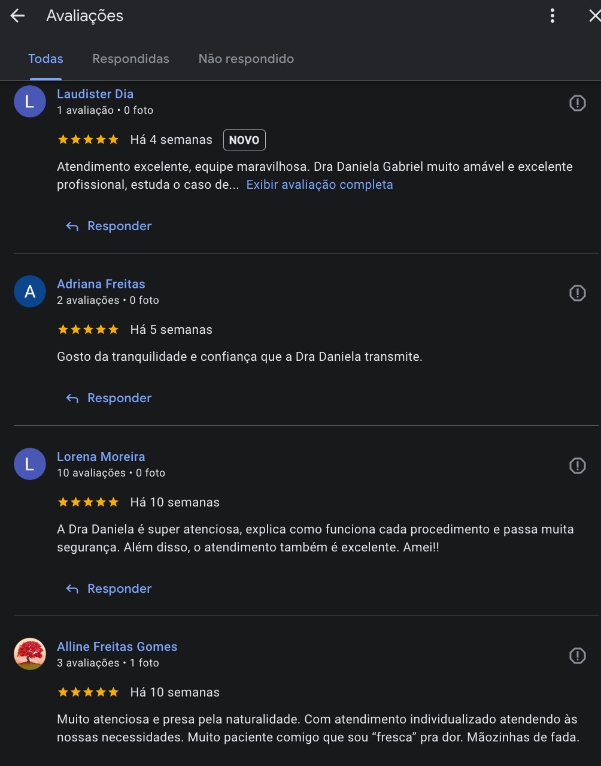This screenshot has height=766, width=601.
Task: Open Alline Freitas Gomes's tree profile picture
Action: point(30,654)
